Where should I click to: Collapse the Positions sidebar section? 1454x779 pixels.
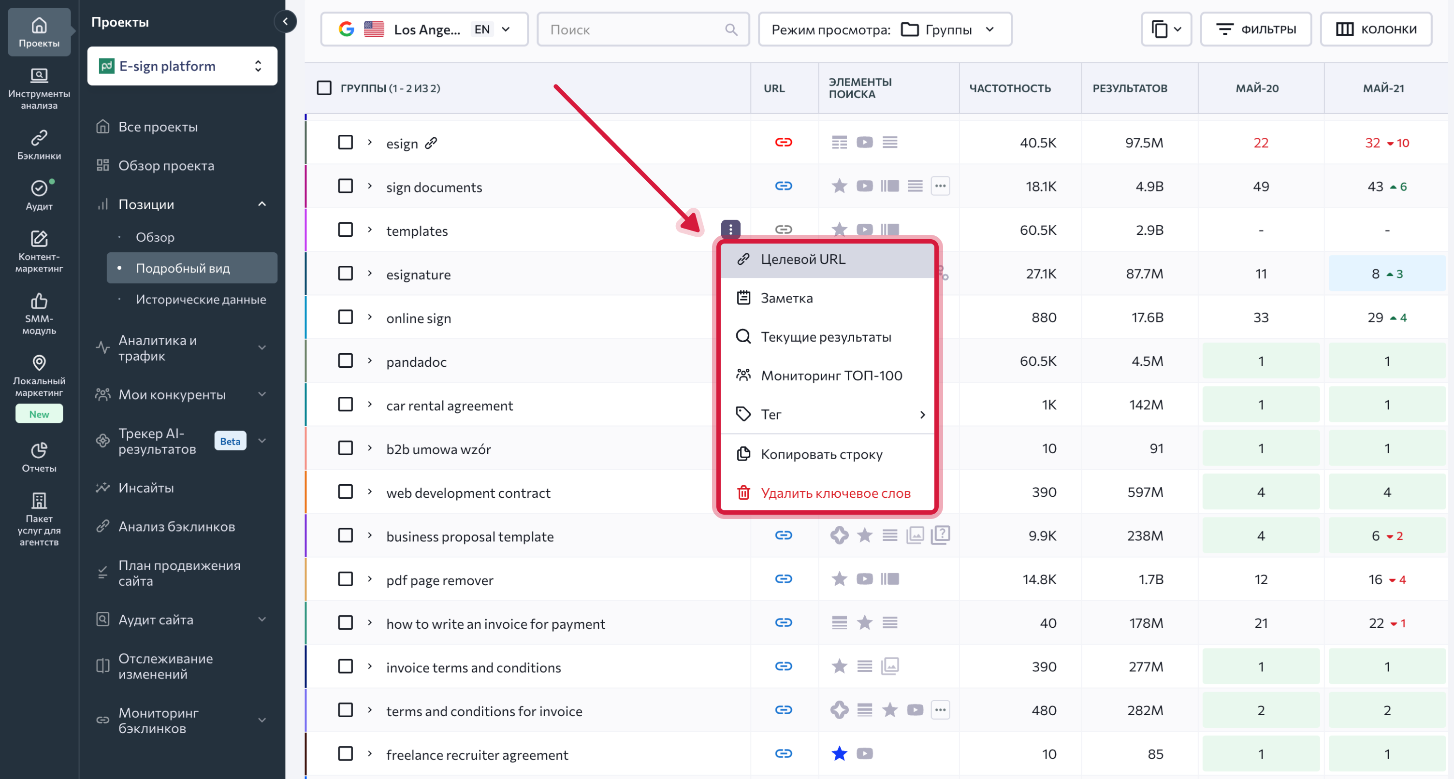(262, 204)
